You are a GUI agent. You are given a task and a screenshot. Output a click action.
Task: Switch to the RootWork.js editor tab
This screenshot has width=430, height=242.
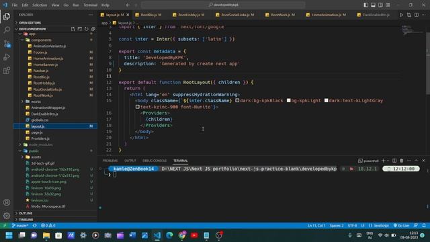pyautogui.click(x=283, y=15)
